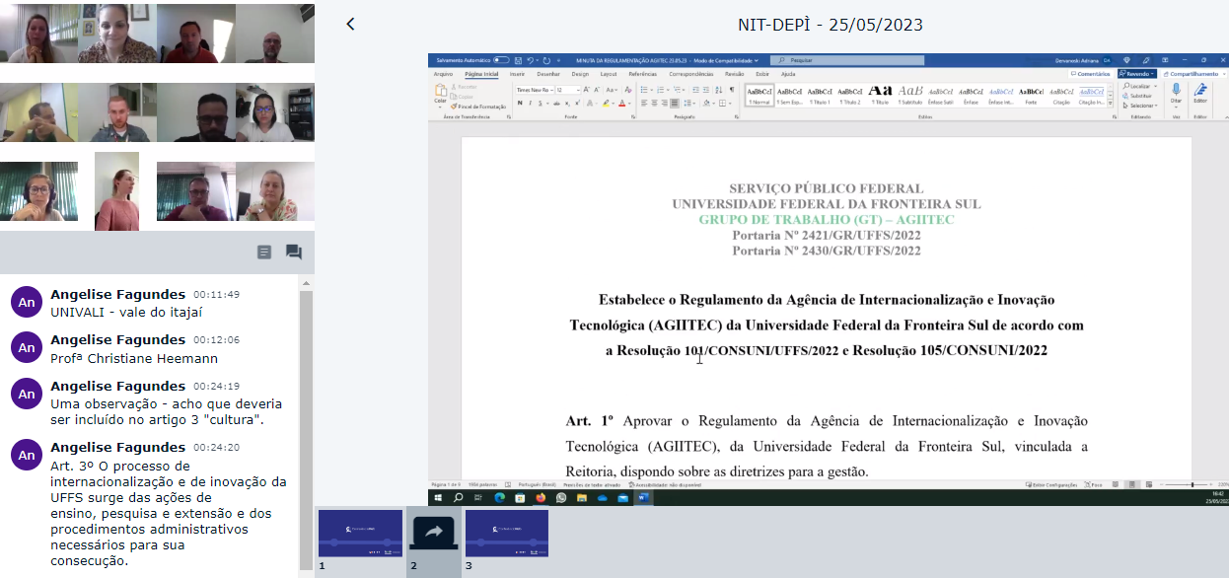Select slide thumbnail 1
Screen dimensions: 1229x578
tap(360, 535)
